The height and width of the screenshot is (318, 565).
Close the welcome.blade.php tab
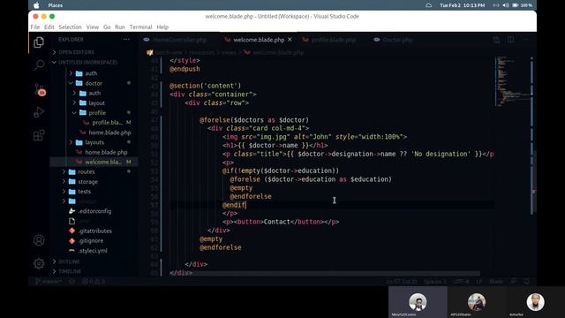coord(290,40)
